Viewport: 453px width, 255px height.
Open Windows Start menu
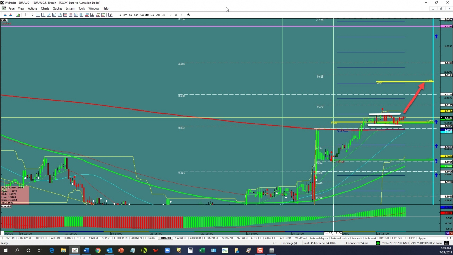coord(5,250)
